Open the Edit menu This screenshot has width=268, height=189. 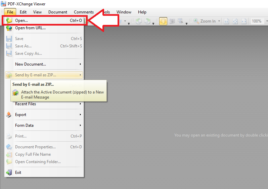[23, 12]
